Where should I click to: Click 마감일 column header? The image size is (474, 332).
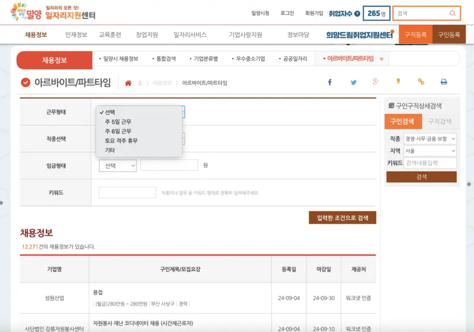tap(324, 269)
